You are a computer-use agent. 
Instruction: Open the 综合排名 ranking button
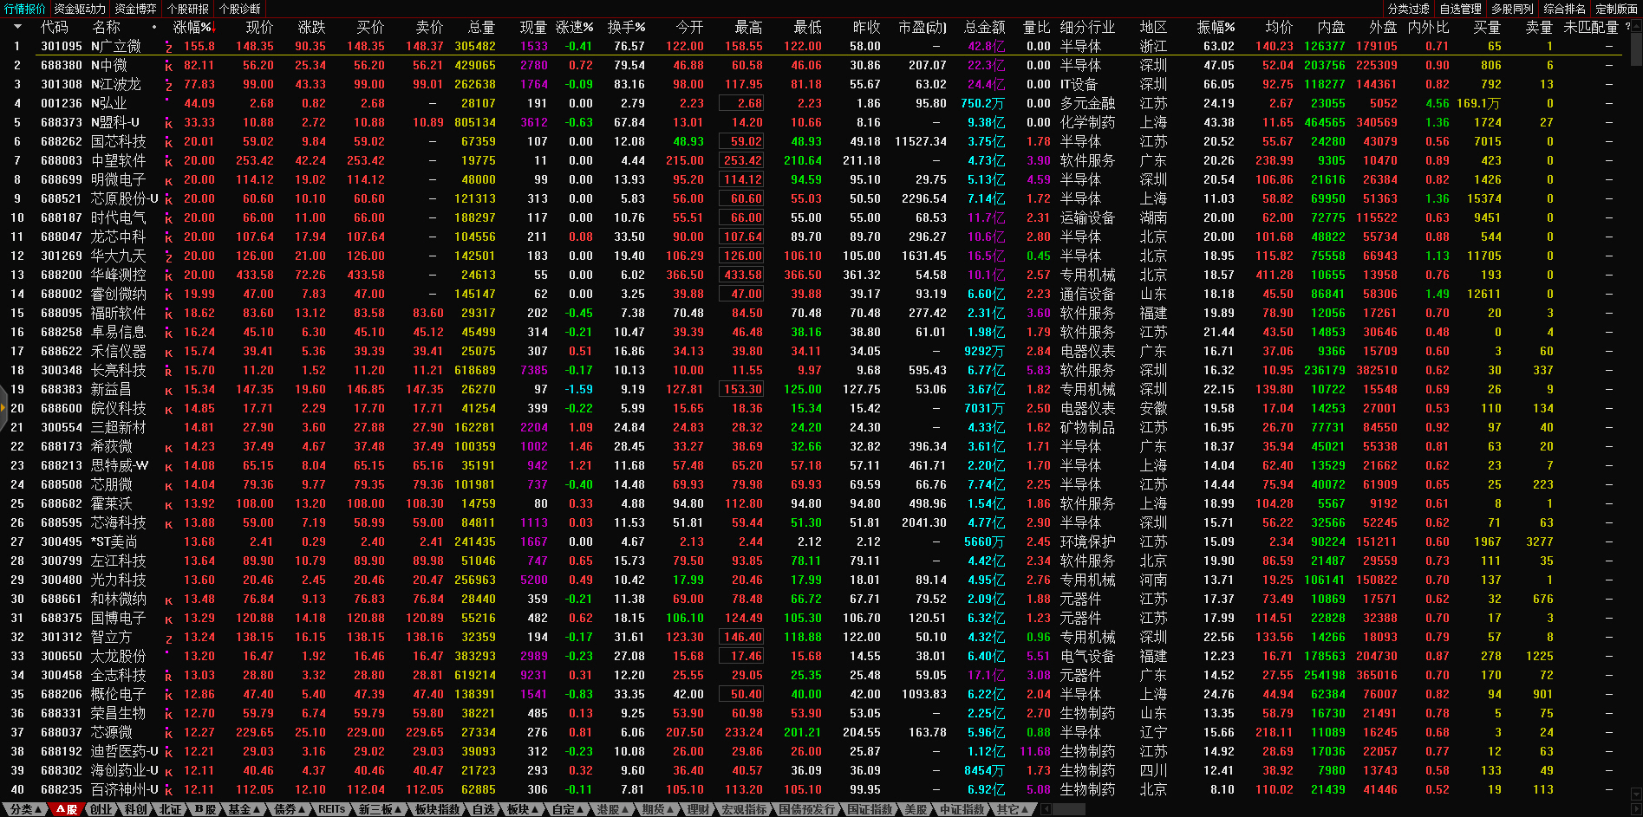tap(1564, 9)
